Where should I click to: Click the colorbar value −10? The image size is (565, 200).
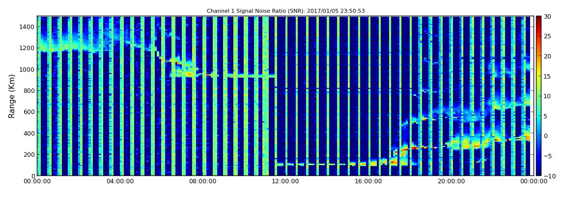coord(548,175)
